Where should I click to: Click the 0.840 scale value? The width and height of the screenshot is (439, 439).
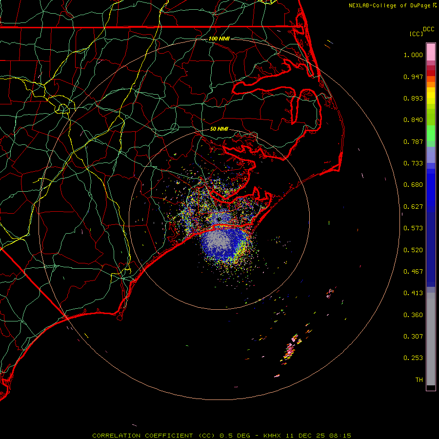click(413, 120)
